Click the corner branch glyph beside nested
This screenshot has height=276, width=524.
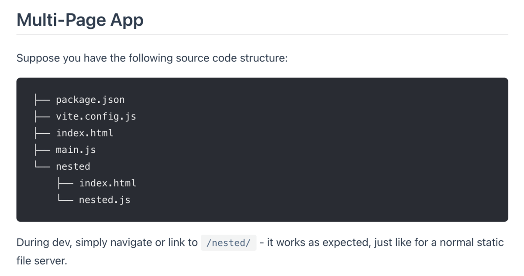tap(43, 166)
